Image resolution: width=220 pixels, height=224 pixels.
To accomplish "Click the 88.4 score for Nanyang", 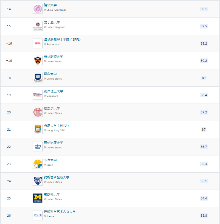I will coord(204,95).
